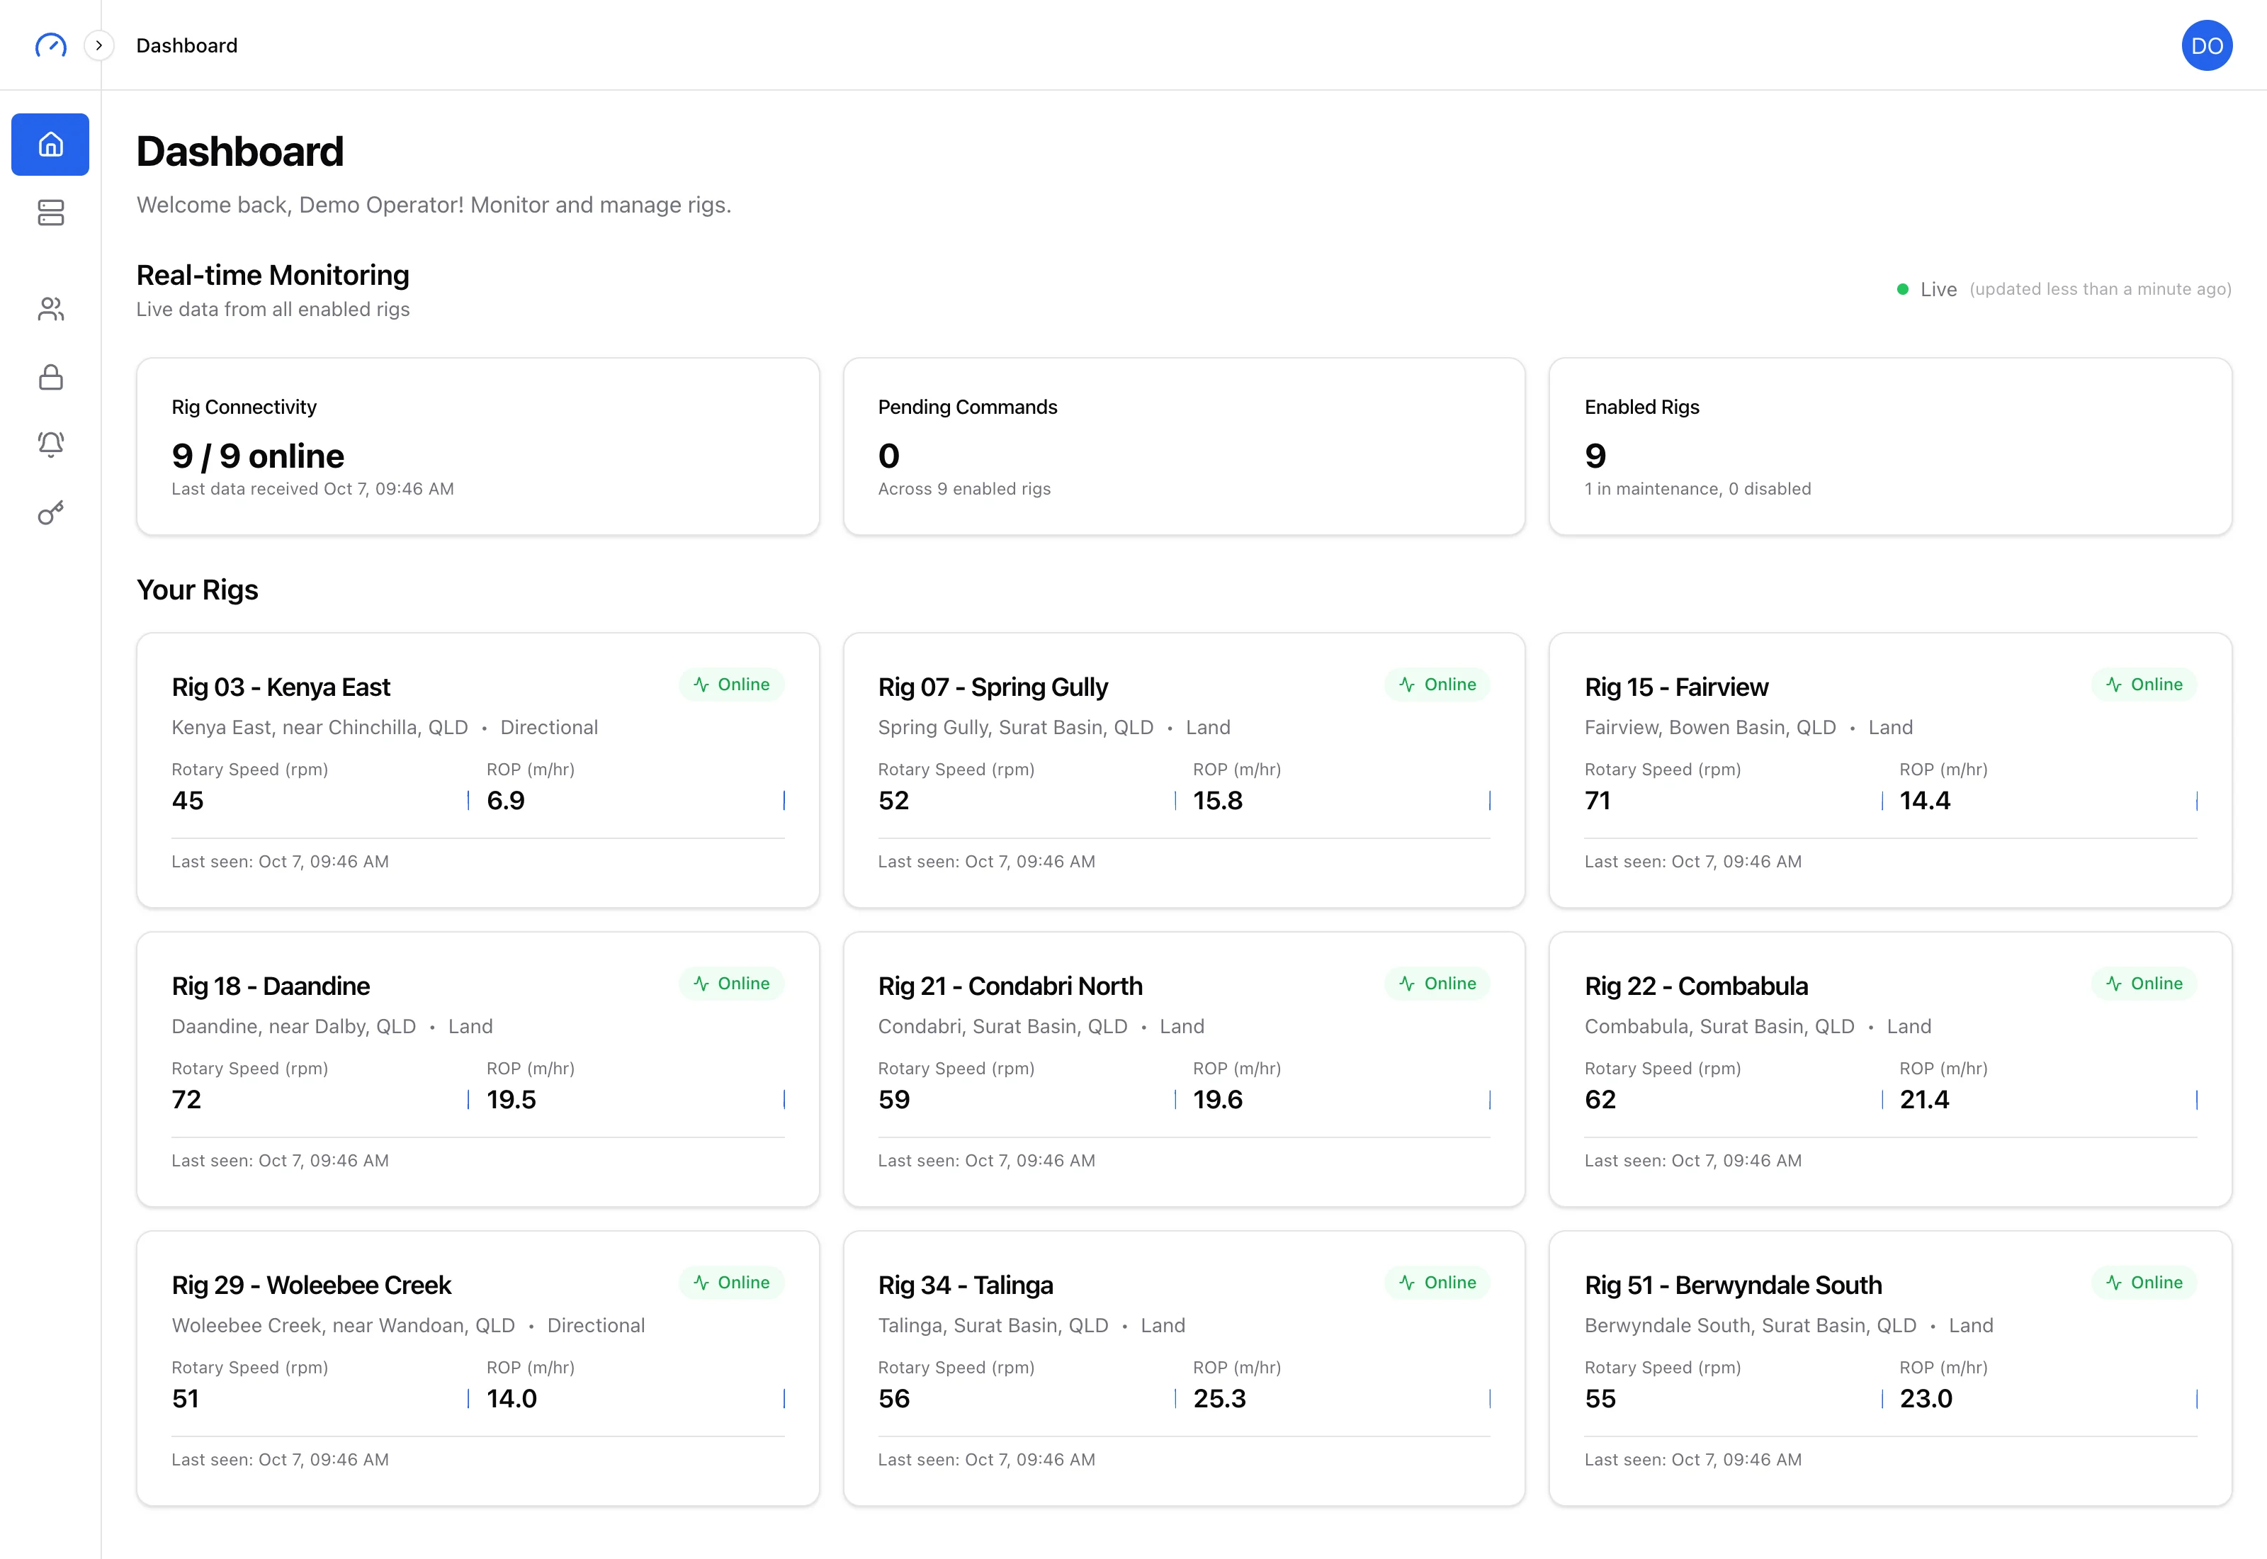This screenshot has height=1559, width=2267.
Task: Click the gauge app logo
Action: coord(51,46)
